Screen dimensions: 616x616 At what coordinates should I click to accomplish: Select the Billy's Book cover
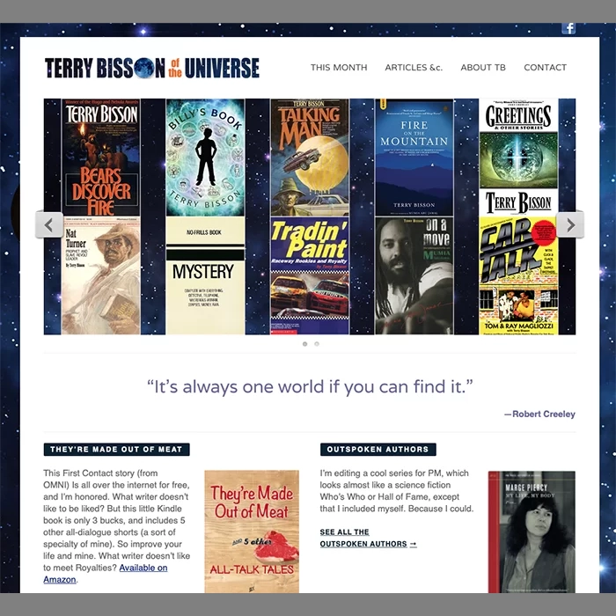click(205, 157)
